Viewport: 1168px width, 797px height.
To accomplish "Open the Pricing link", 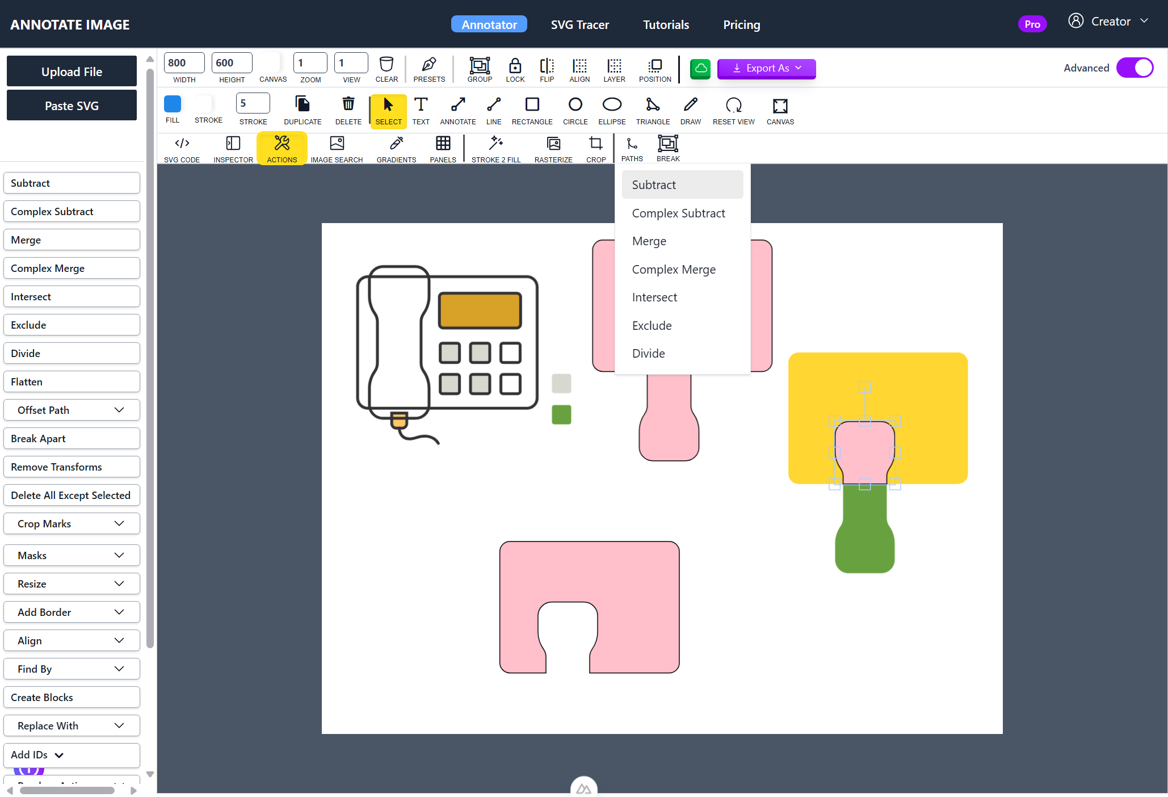I will [x=741, y=24].
